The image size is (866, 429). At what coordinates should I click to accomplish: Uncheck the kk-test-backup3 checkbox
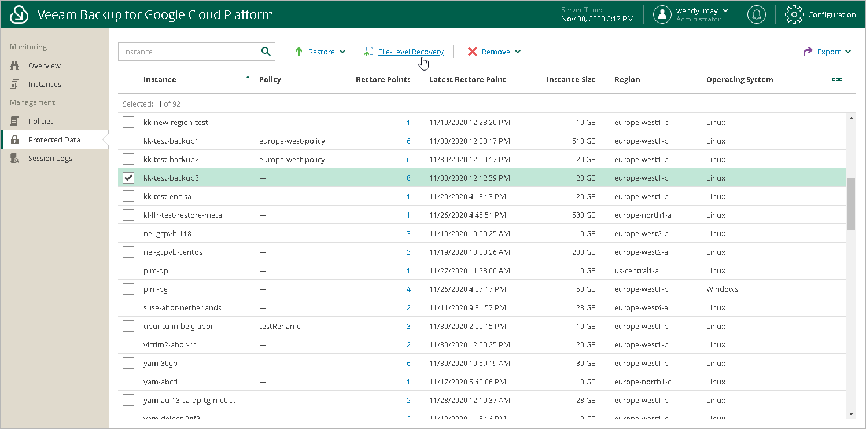pyautogui.click(x=128, y=178)
